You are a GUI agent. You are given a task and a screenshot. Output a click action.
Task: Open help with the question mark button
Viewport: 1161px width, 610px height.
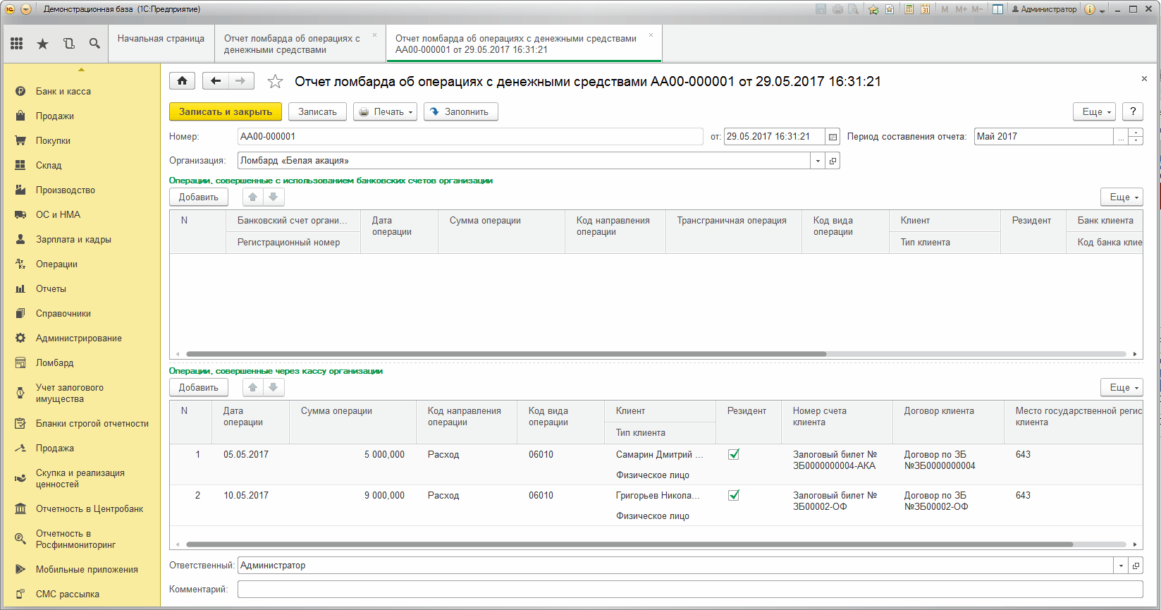(1133, 111)
